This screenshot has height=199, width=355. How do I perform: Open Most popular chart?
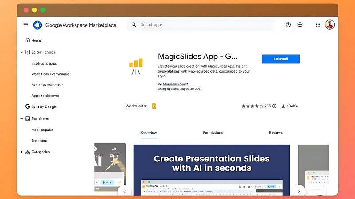tap(42, 130)
